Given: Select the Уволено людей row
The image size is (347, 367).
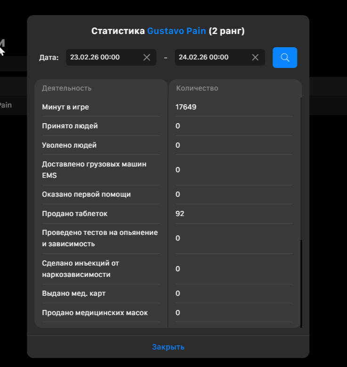Looking at the screenshot, I should (x=167, y=145).
